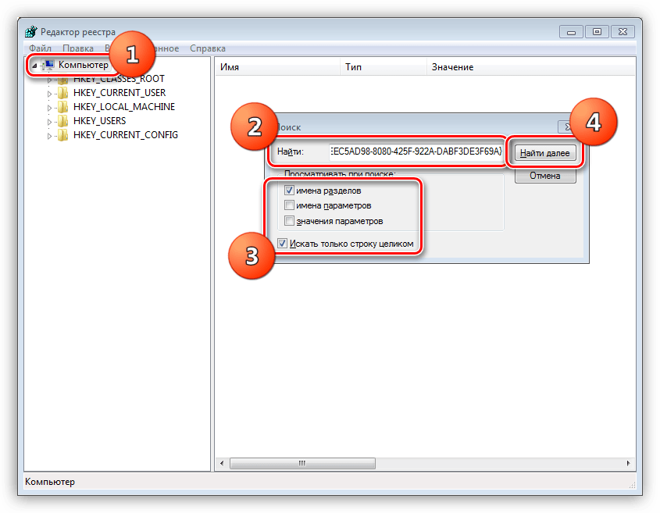Expand the HKEY_LOCAL_MACHINE tree node
Screen dimensions: 660x513
coord(50,108)
